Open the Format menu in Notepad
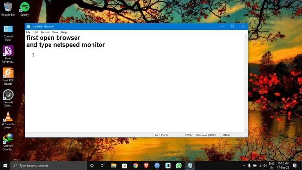Viewport: 302px width, 170px height. [45, 32]
